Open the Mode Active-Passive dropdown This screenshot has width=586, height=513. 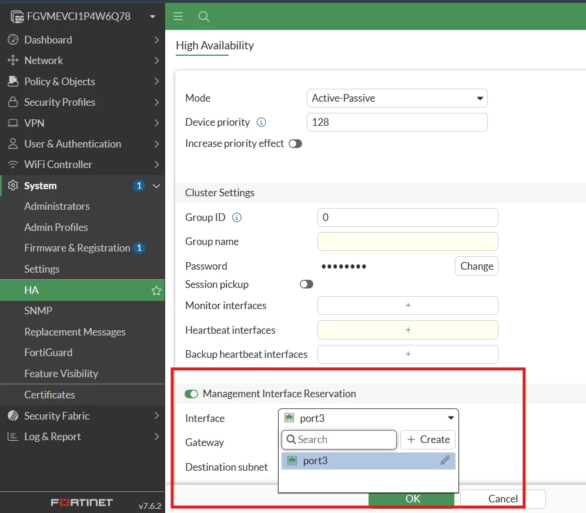click(397, 98)
